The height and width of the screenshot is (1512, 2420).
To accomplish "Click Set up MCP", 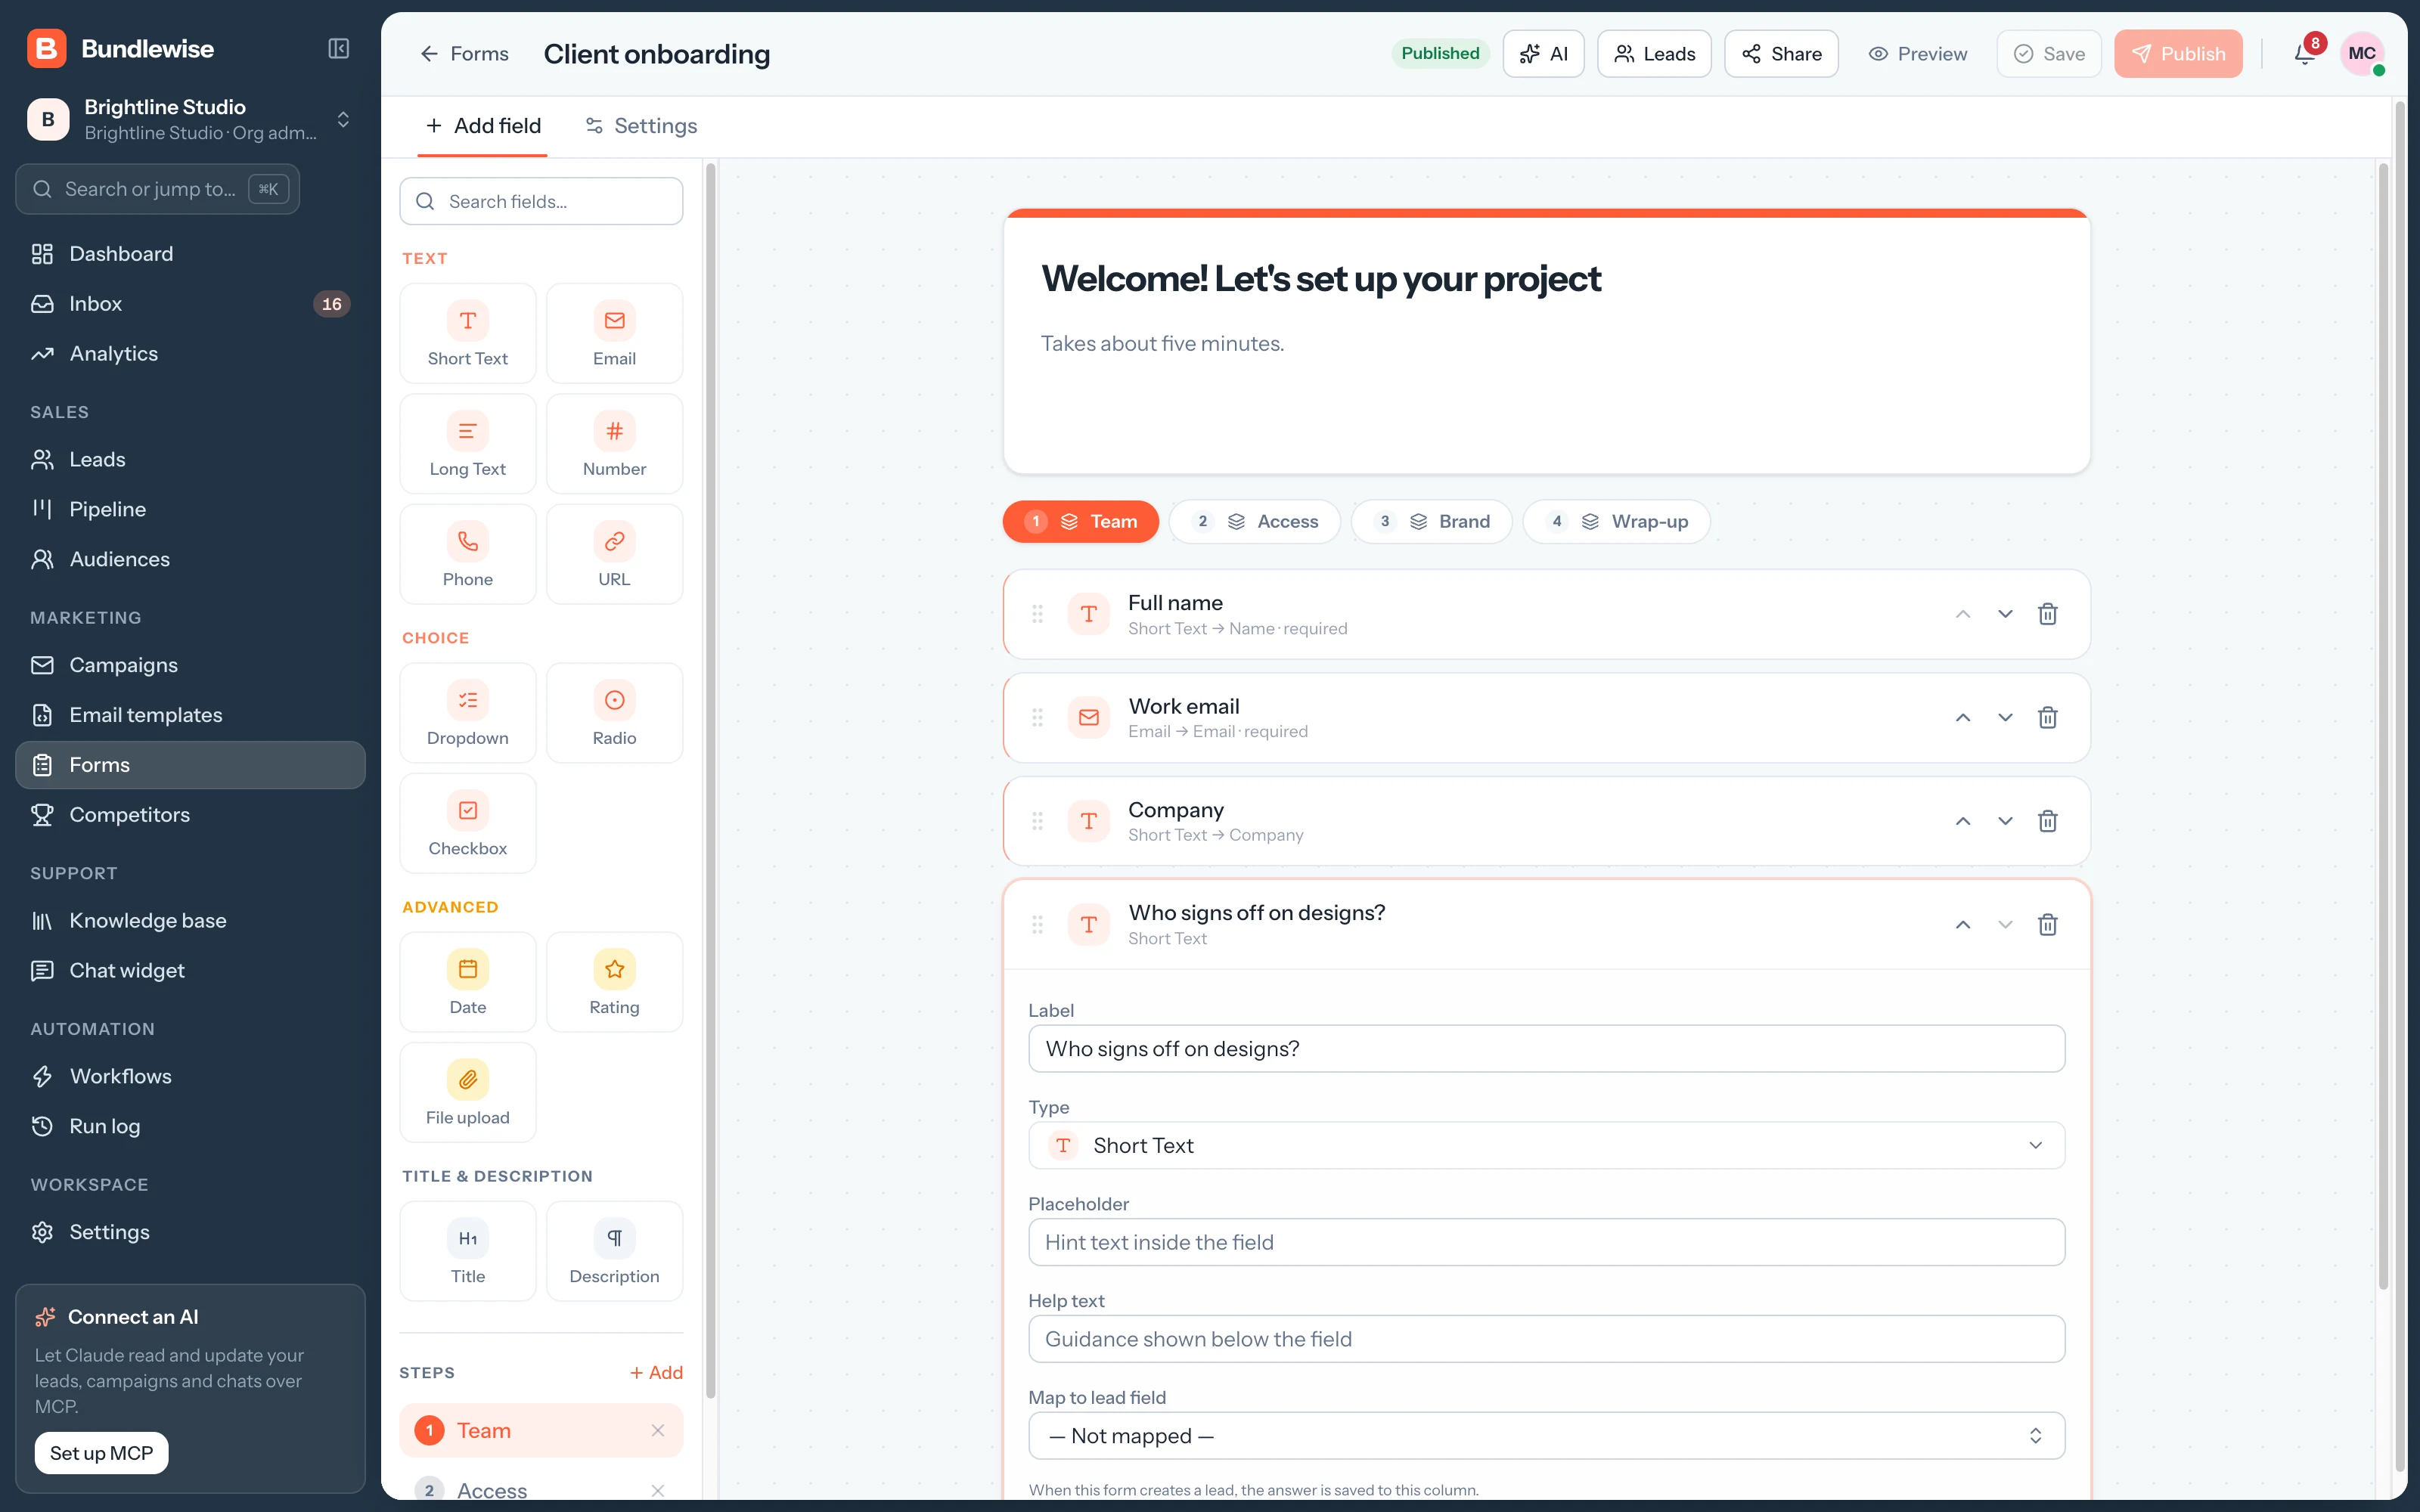I will 102,1453.
